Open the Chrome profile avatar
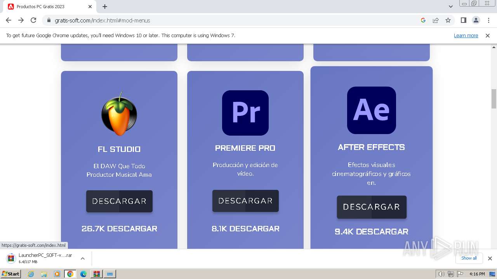Screen dimensions: 497x279 click(476, 20)
